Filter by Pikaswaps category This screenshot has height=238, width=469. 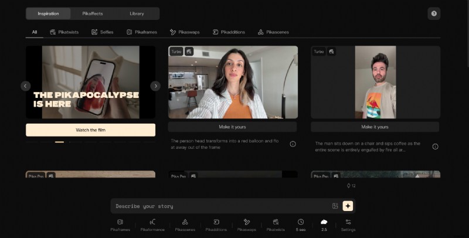(x=185, y=32)
